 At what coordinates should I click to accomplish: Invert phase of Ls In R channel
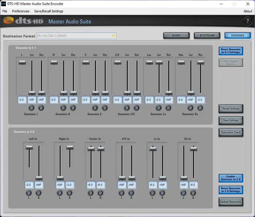tap(162, 193)
